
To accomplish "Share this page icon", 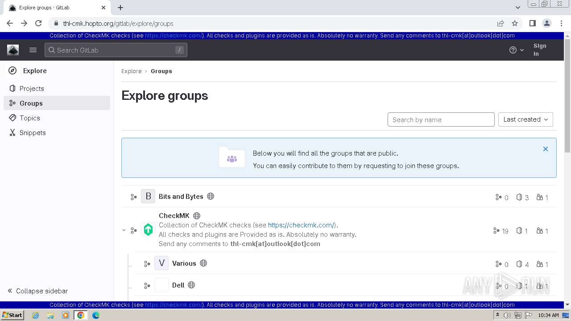I will pos(501,23).
